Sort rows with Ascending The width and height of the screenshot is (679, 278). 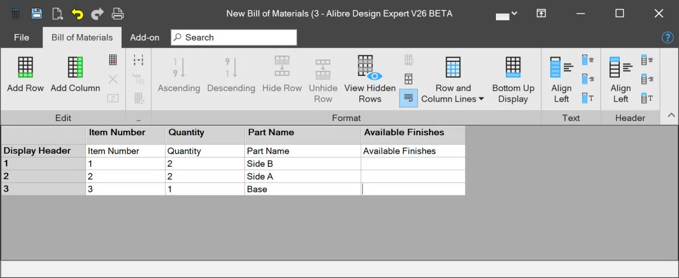(179, 74)
